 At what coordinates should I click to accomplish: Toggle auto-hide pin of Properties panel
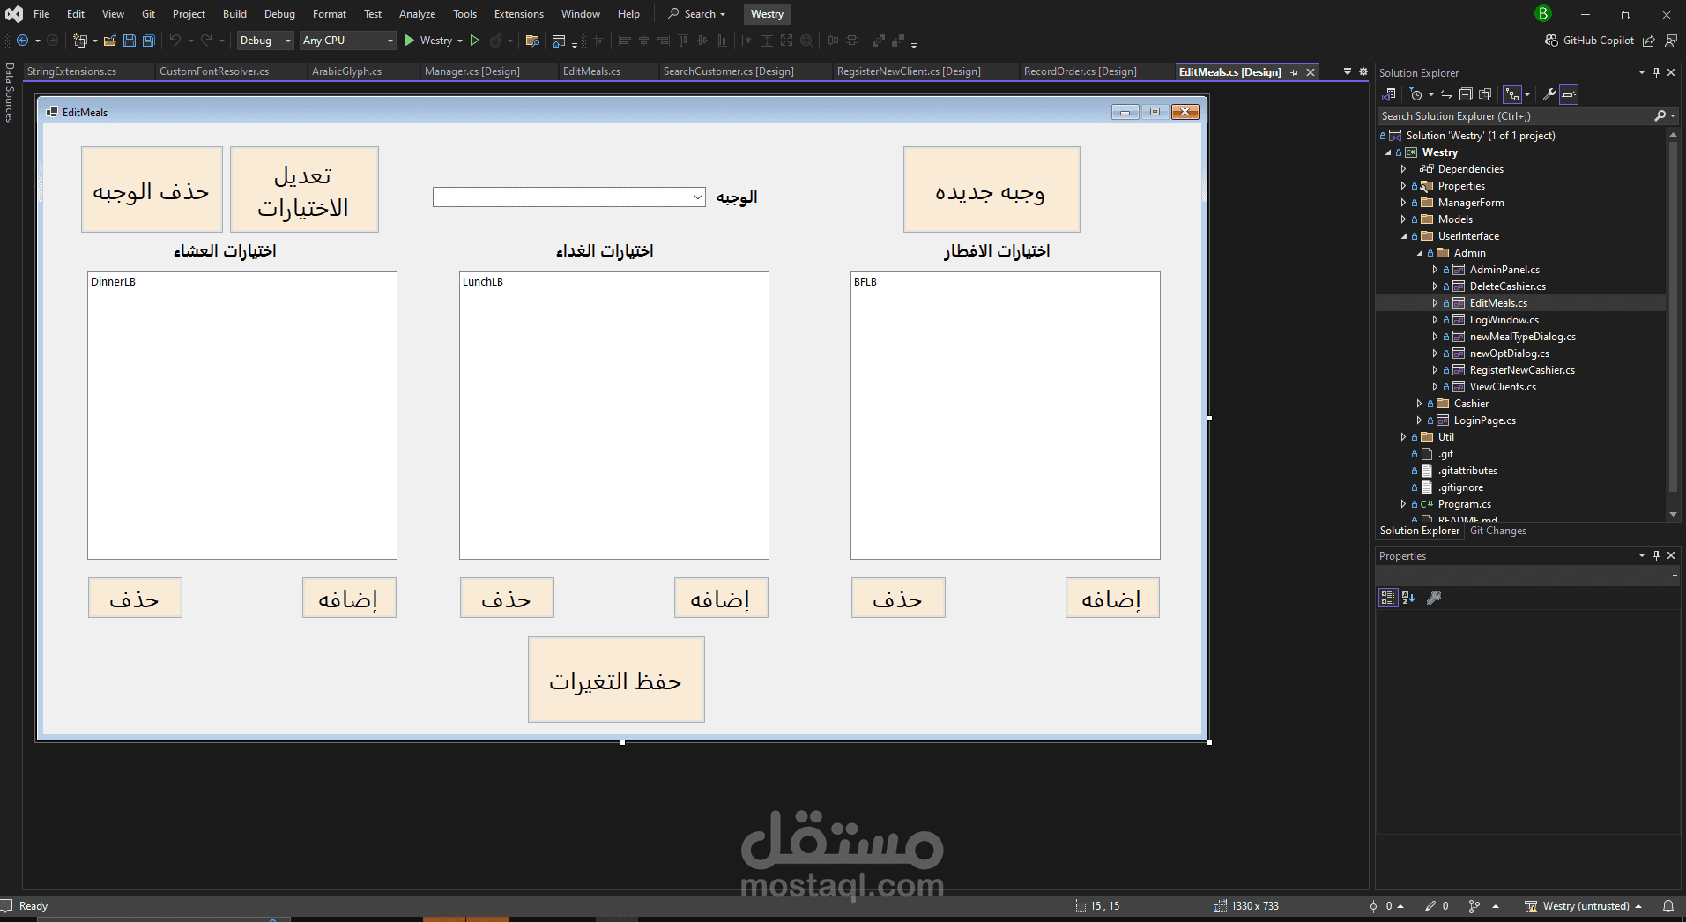[1656, 555]
